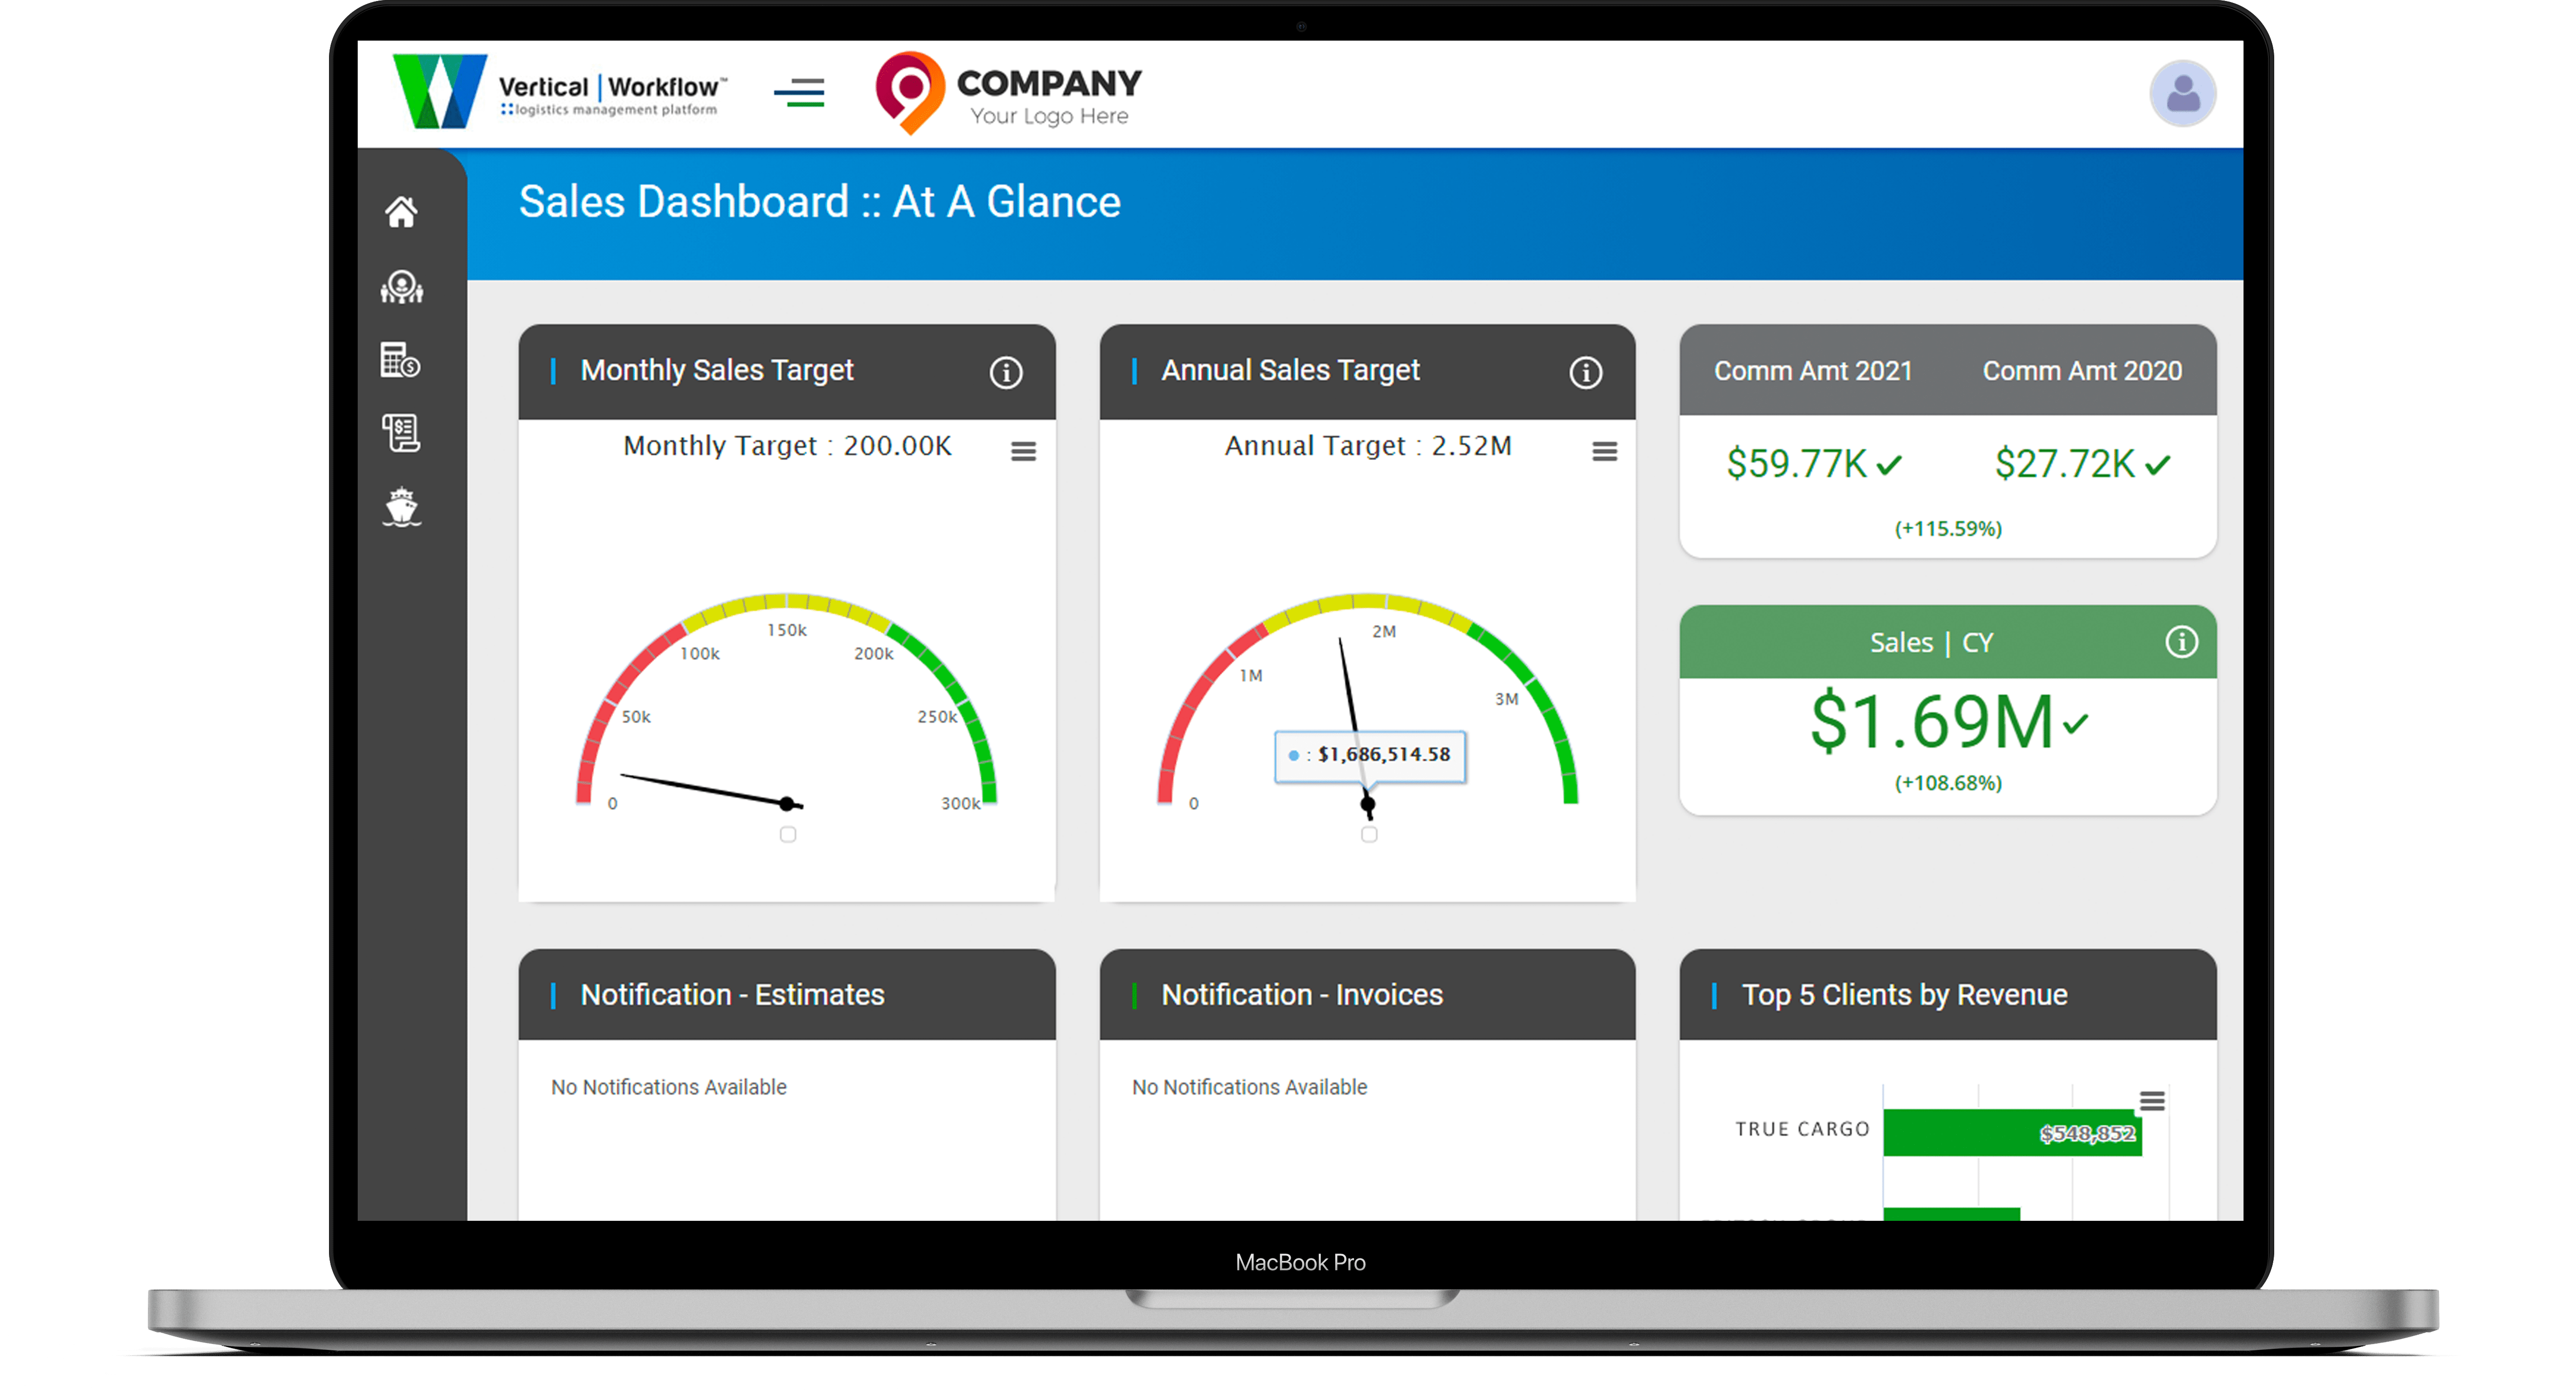Select the Comm Amt 2020 header
Screen dimensions: 2576x1392
coord(2081,371)
